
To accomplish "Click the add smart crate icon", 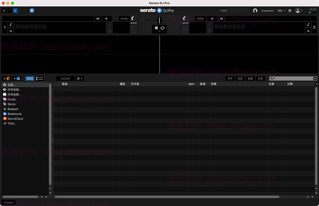I will click(x=16, y=79).
